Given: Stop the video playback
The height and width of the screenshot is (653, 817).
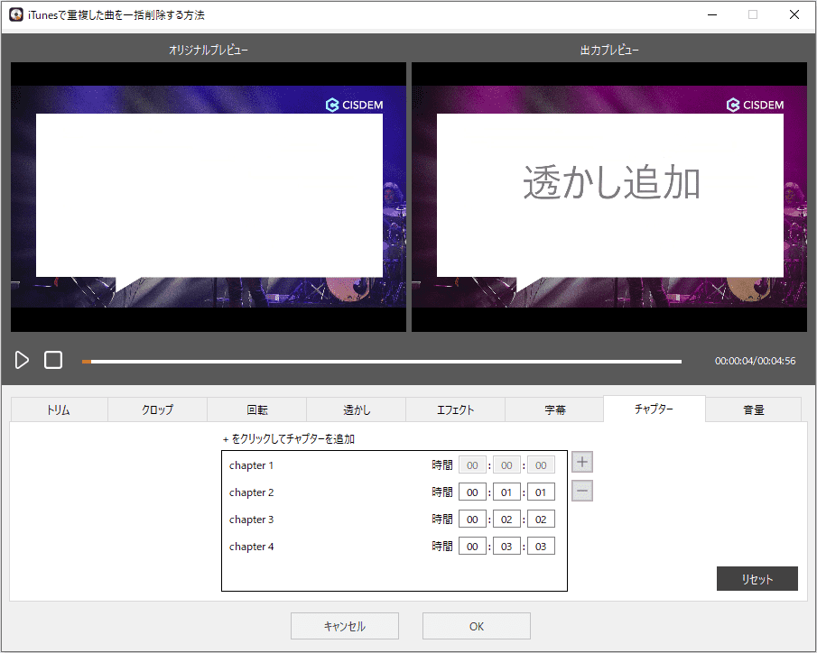Looking at the screenshot, I should coord(53,360).
